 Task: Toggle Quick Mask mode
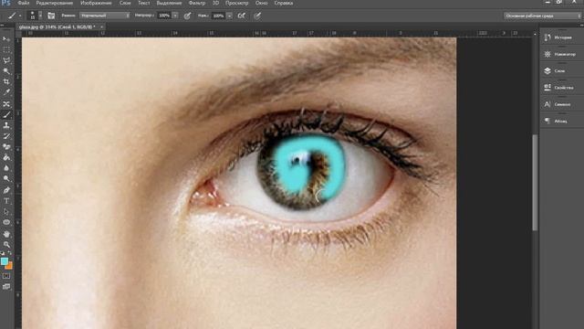coord(6,276)
